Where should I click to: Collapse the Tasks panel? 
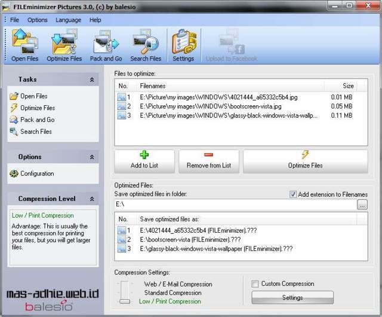click(x=92, y=80)
